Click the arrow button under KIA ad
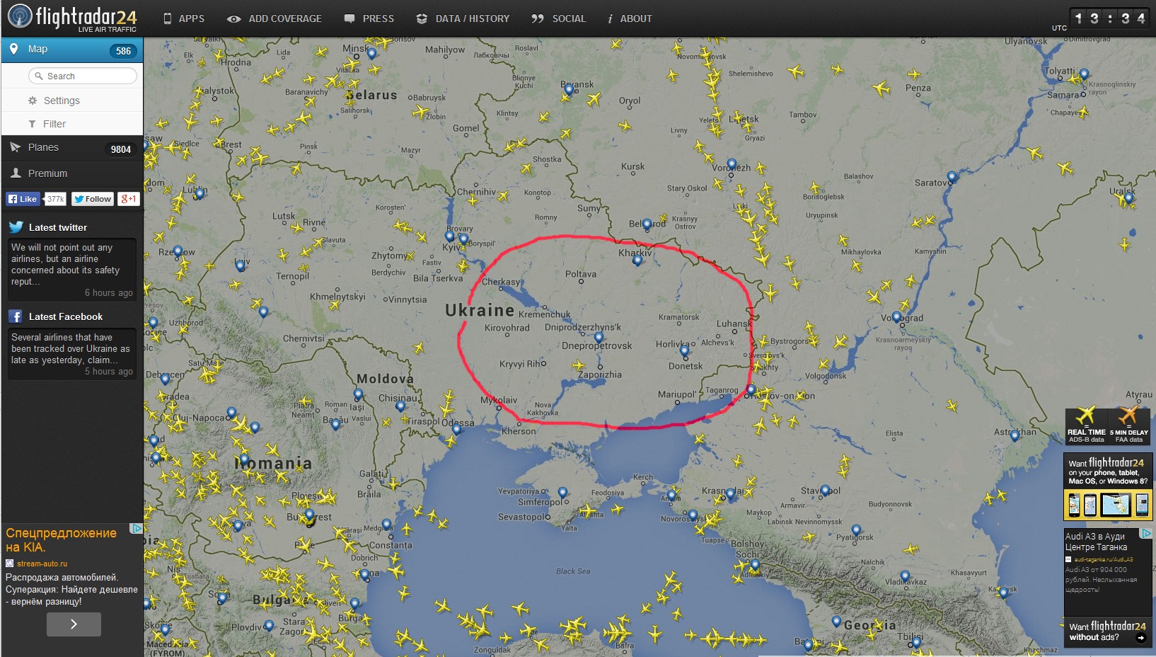This screenshot has height=657, width=1156. [x=74, y=624]
